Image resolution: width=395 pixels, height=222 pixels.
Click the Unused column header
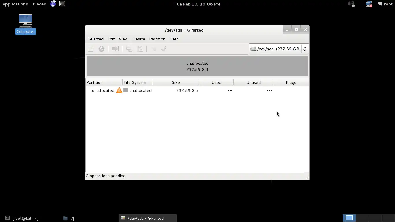pyautogui.click(x=253, y=82)
